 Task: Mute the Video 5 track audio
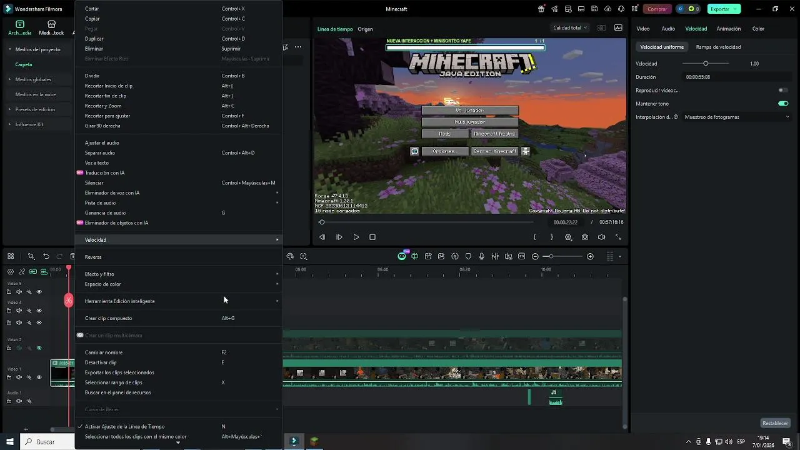click(19, 292)
